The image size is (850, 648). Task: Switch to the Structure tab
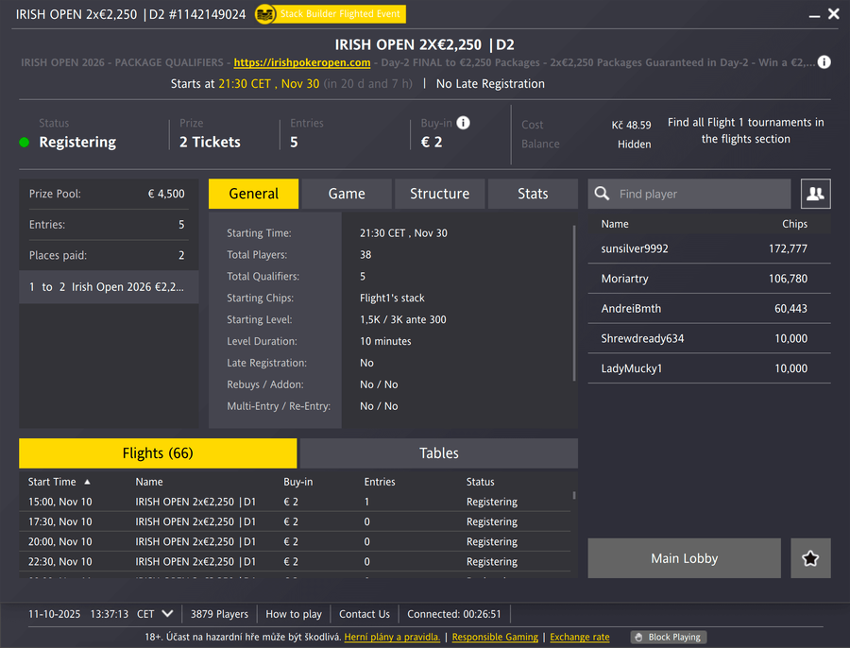[439, 194]
